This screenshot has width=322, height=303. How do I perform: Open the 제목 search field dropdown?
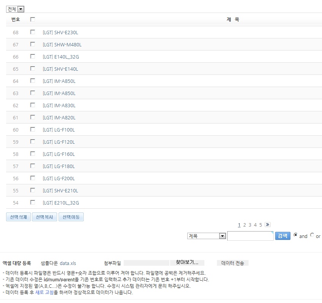coord(207,236)
